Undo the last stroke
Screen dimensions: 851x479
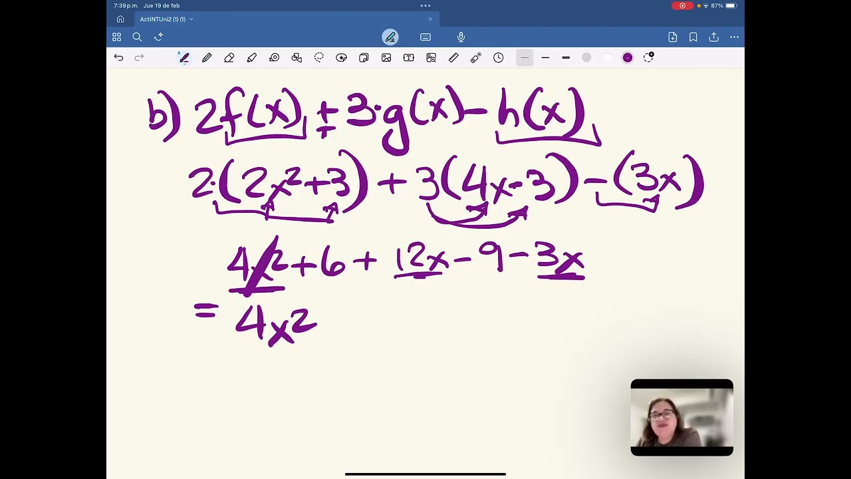118,58
